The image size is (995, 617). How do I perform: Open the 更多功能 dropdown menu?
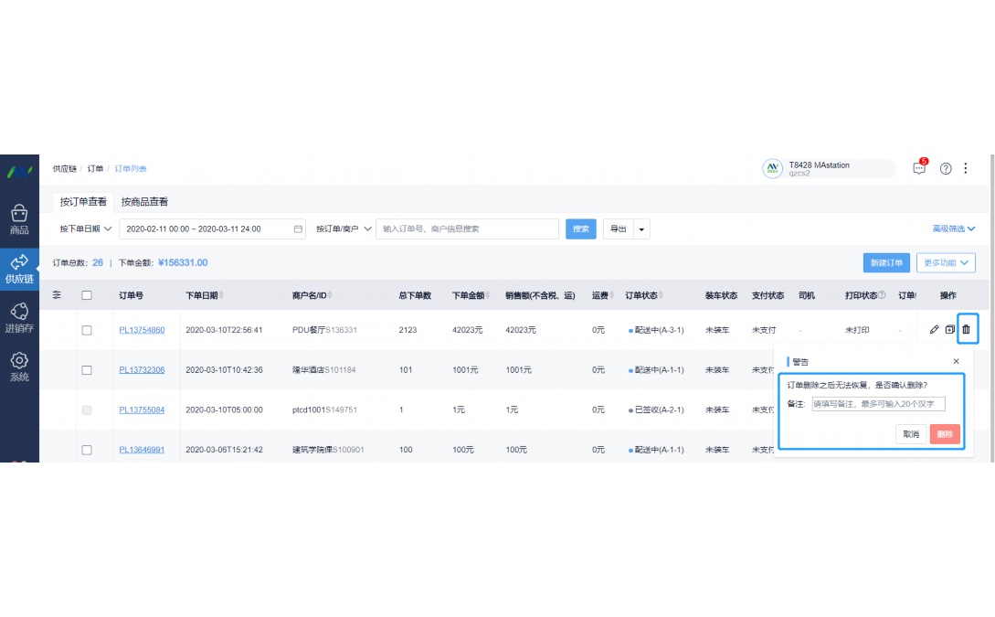coord(946,262)
